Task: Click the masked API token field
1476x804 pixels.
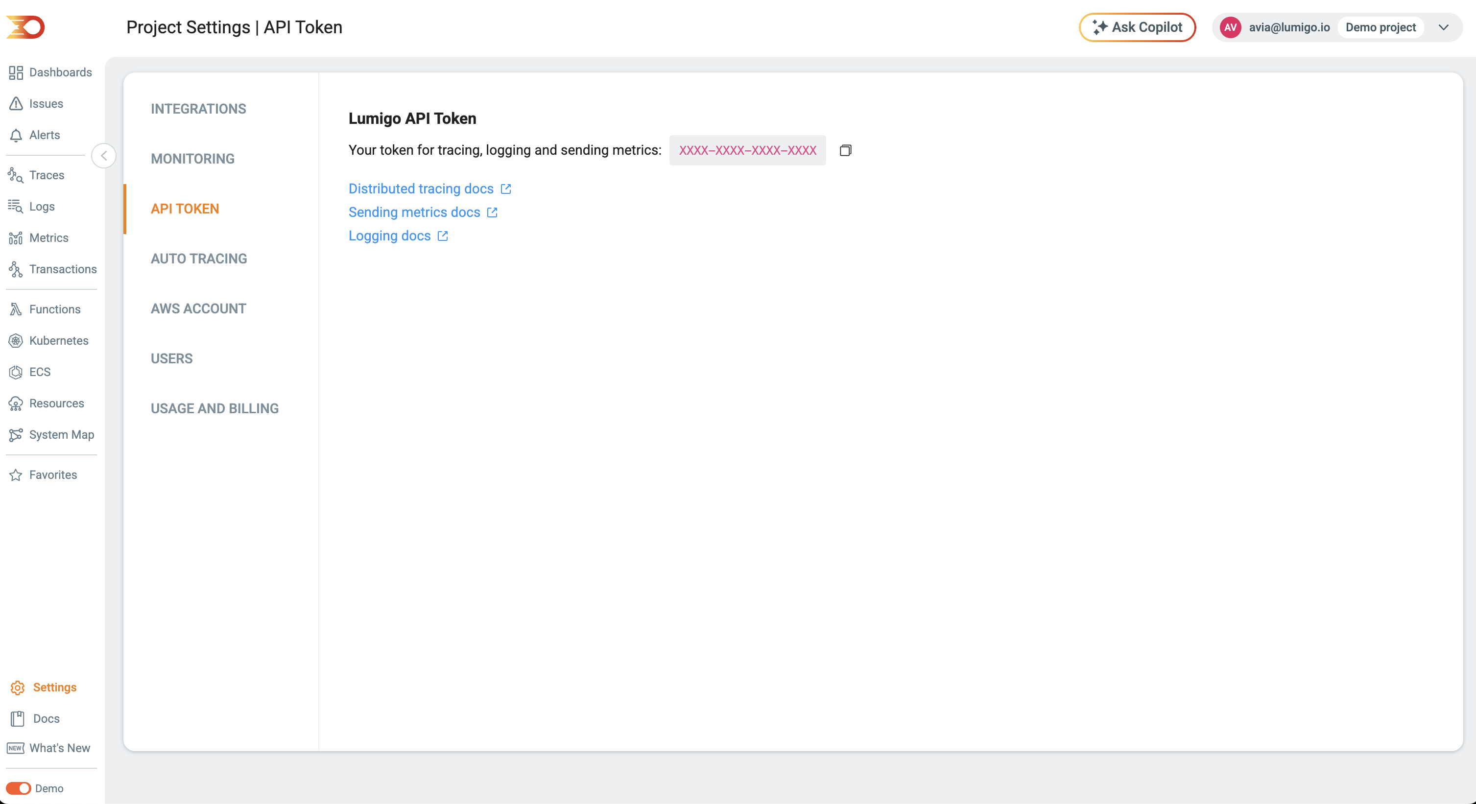Action: (x=747, y=150)
